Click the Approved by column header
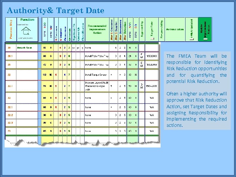Image resolution: width=236 pixels, height=177 pixels. [142, 29]
